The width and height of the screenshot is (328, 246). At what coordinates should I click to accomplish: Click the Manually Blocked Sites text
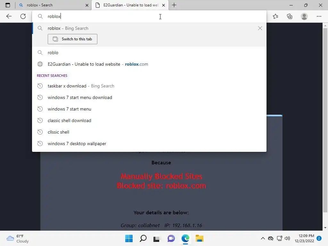[161, 176]
